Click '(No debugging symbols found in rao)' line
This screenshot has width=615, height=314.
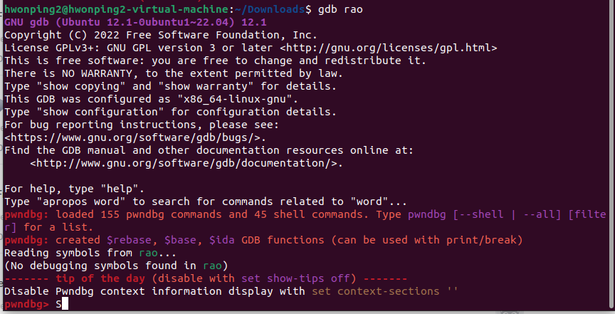(116, 266)
